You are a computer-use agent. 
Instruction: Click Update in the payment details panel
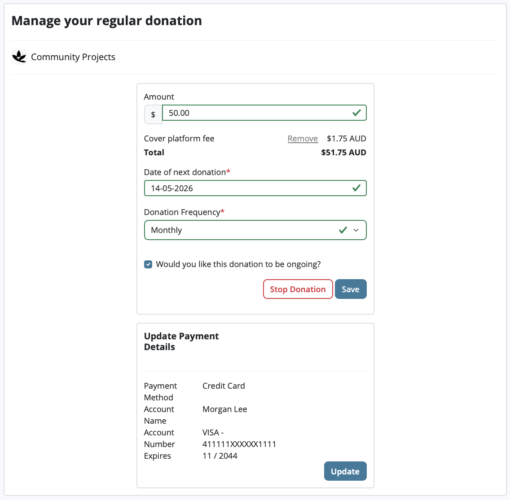click(x=345, y=471)
